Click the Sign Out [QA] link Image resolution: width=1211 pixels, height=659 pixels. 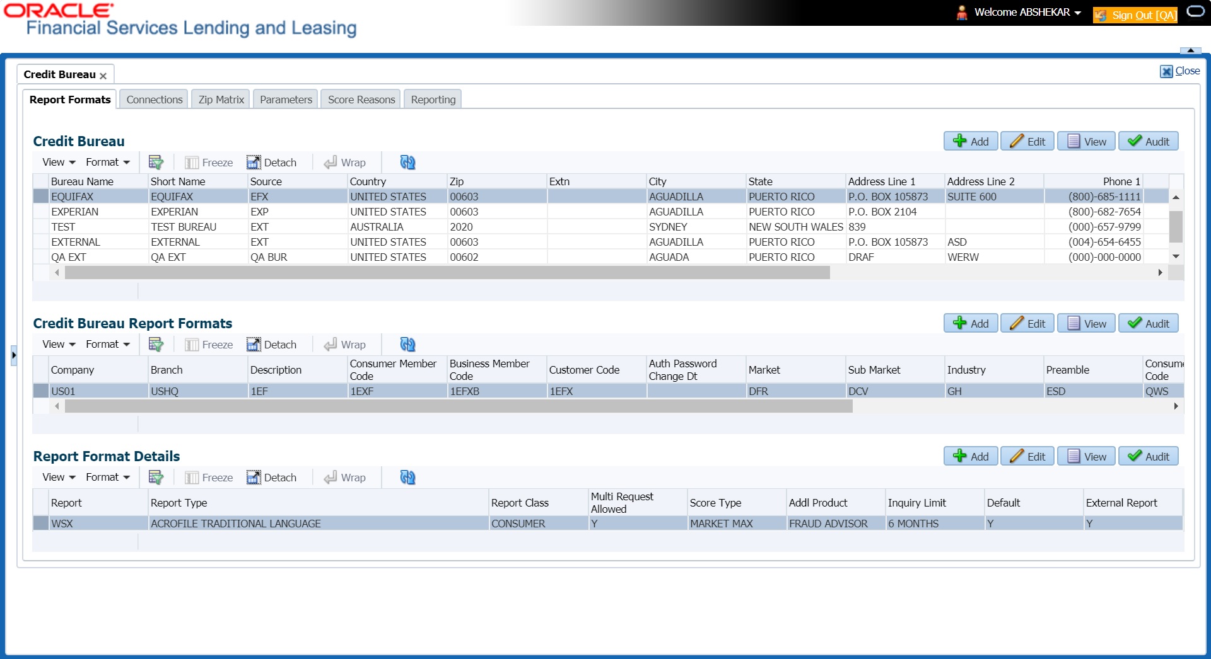pyautogui.click(x=1135, y=15)
